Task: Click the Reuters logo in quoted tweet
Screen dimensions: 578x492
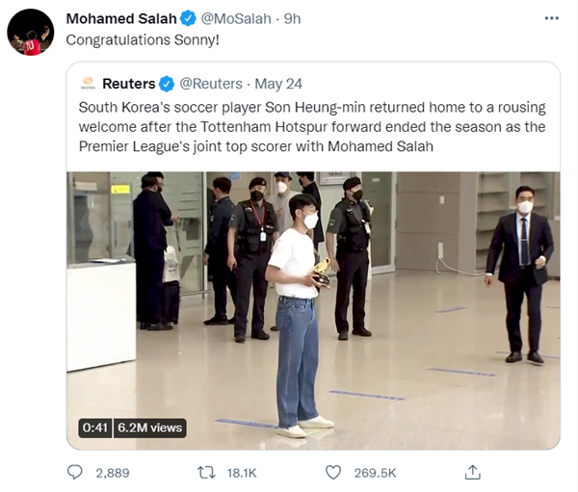Action: pyautogui.click(x=88, y=83)
